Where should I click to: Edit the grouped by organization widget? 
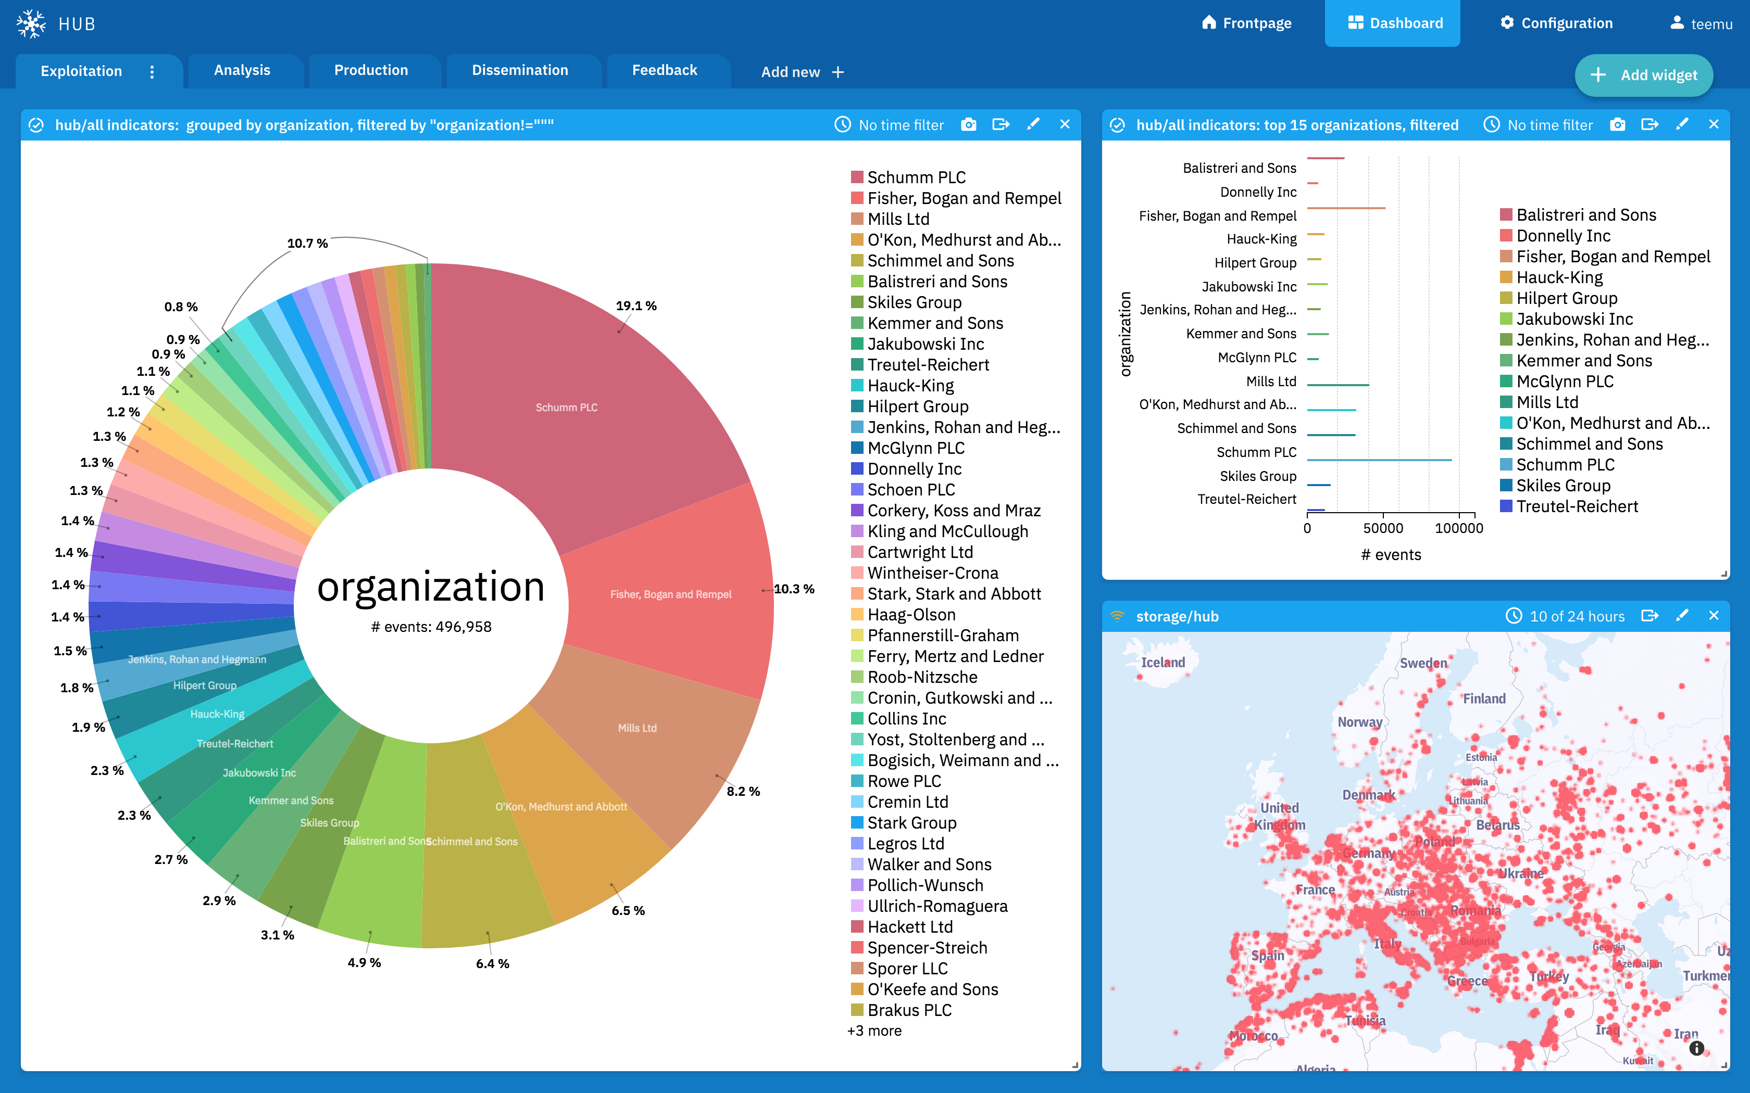click(x=1033, y=124)
